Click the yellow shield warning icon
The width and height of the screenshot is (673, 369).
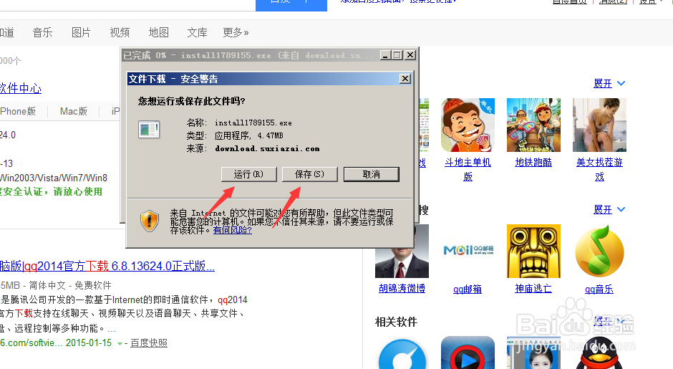pyautogui.click(x=150, y=221)
